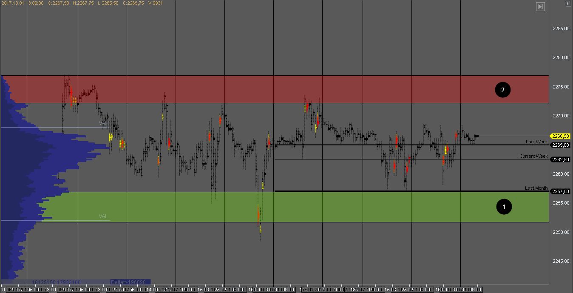This screenshot has width=573, height=293.
Task: Click the Delta value box at bottom
Action: [x=130, y=282]
